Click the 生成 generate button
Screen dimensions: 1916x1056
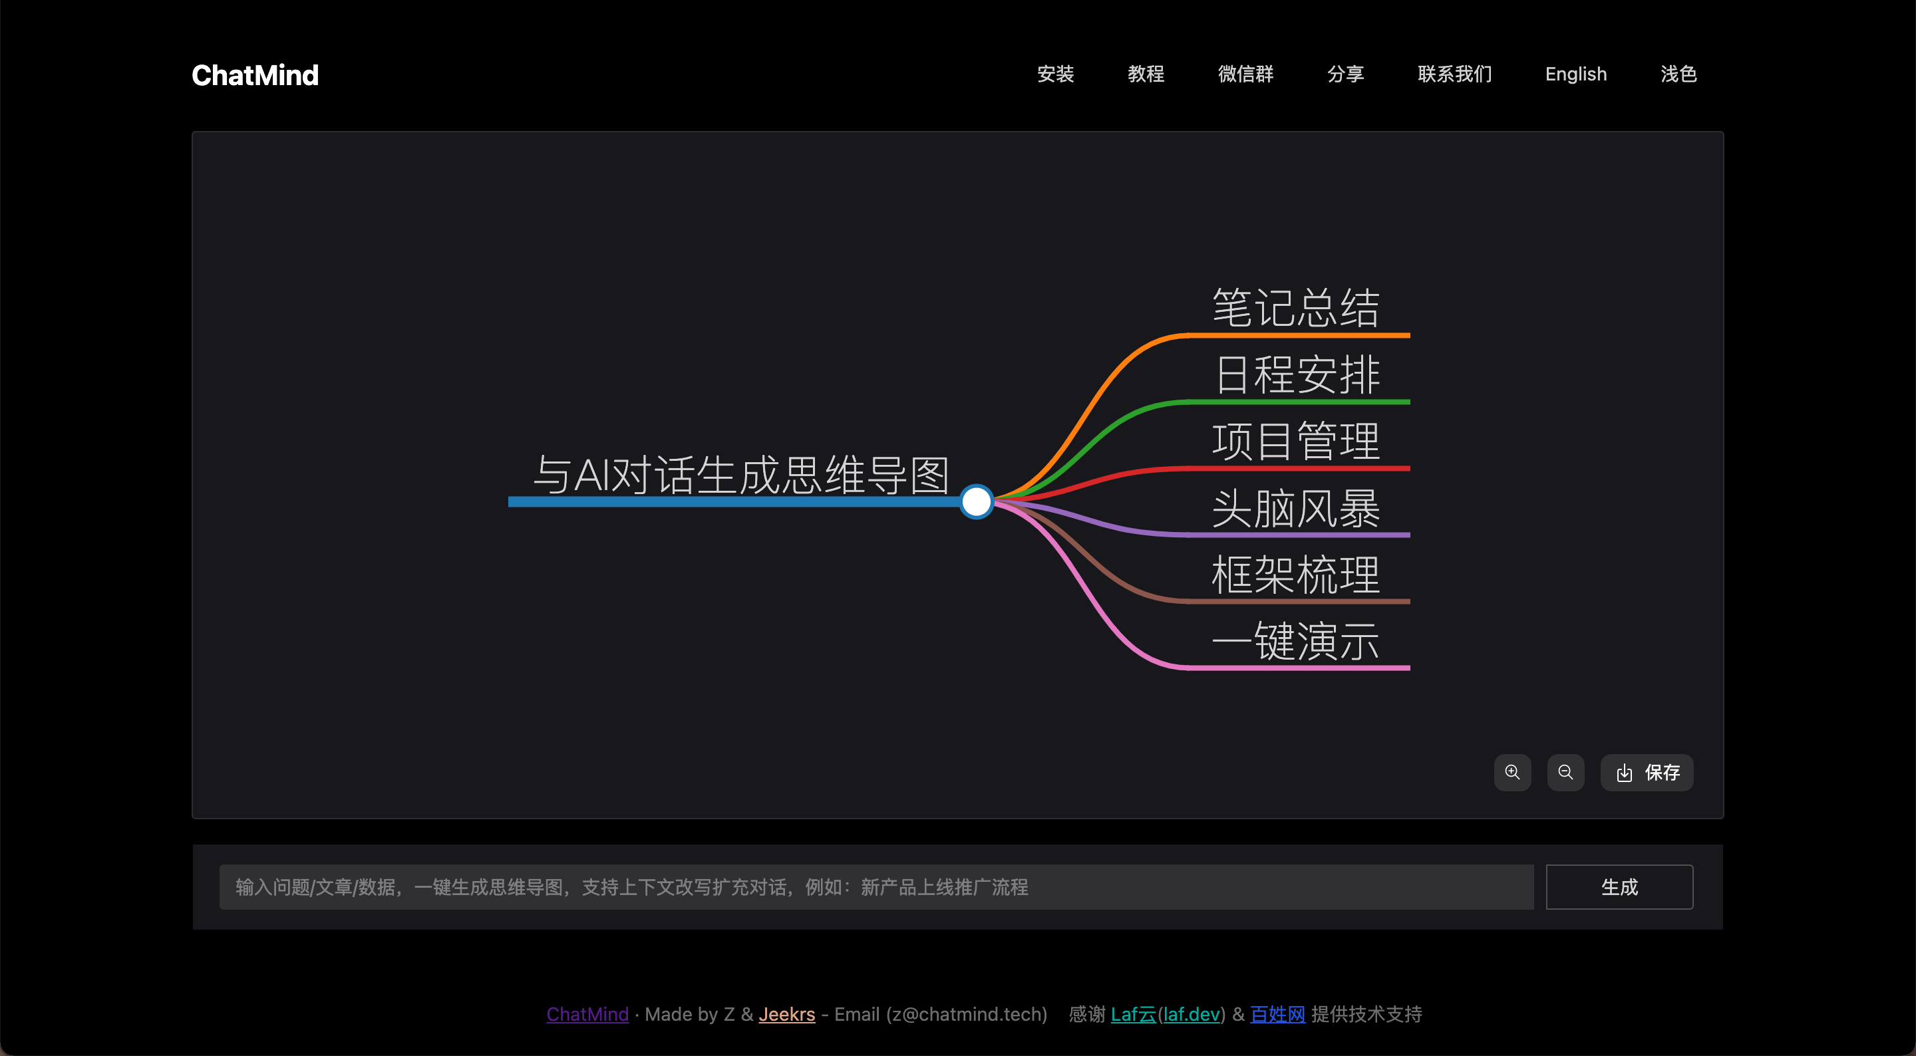[x=1619, y=886]
